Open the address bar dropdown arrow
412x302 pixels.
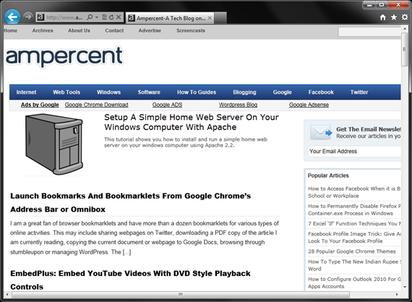97,17
